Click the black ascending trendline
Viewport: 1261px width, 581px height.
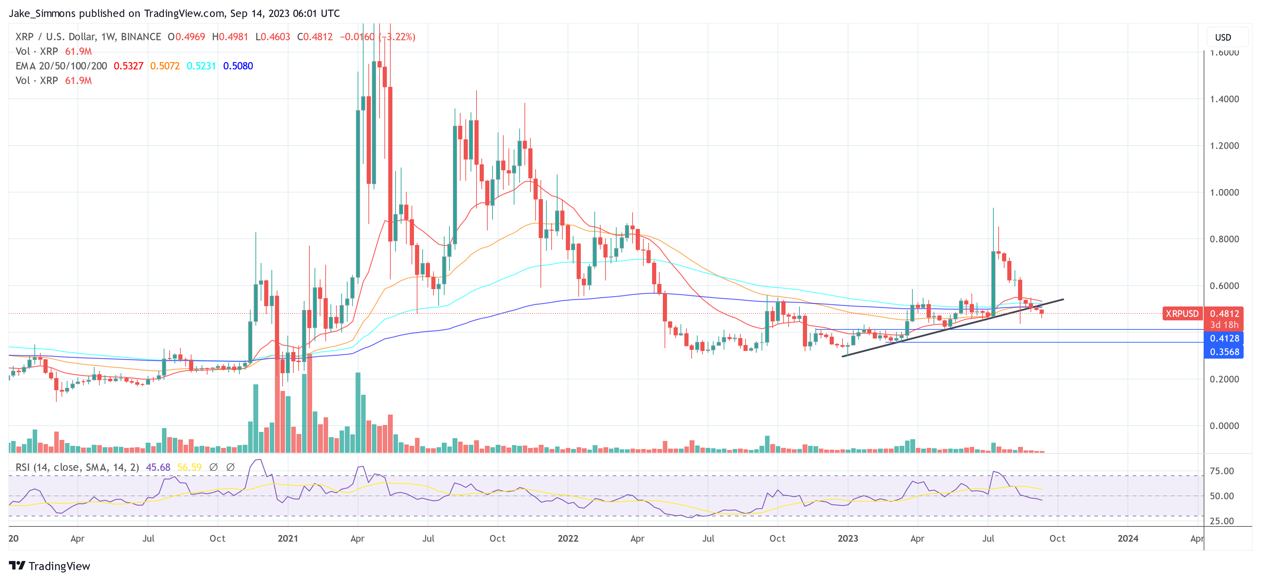tap(953, 328)
